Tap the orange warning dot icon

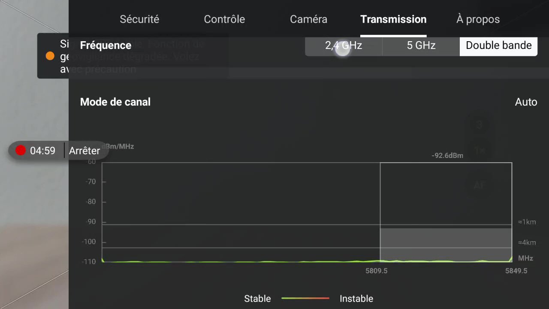[50, 56]
